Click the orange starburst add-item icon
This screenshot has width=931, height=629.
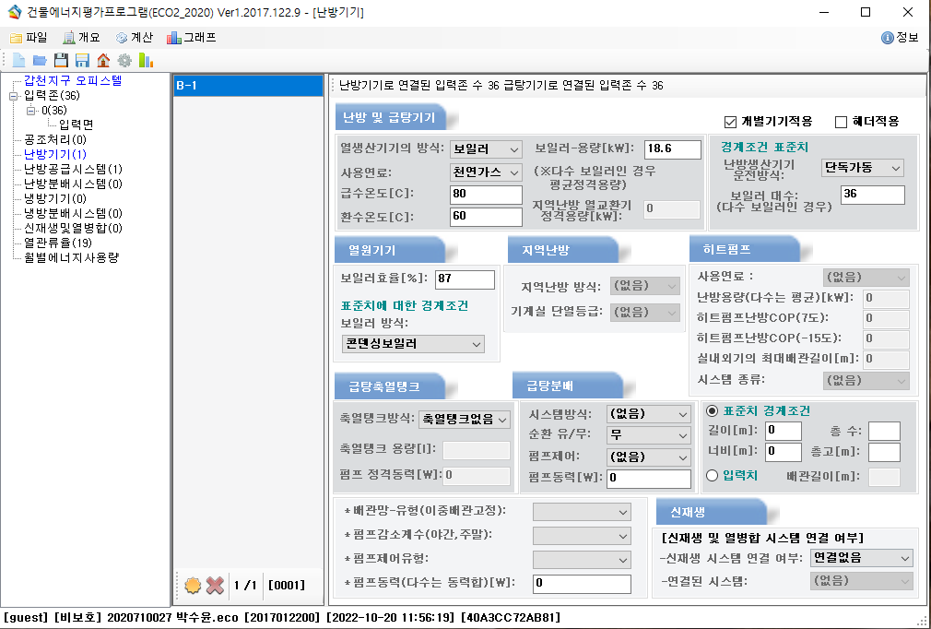(192, 585)
